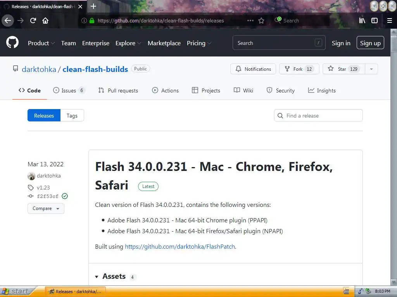This screenshot has width=397, height=297.
Task: Click the Notifications button
Action: [x=253, y=69]
